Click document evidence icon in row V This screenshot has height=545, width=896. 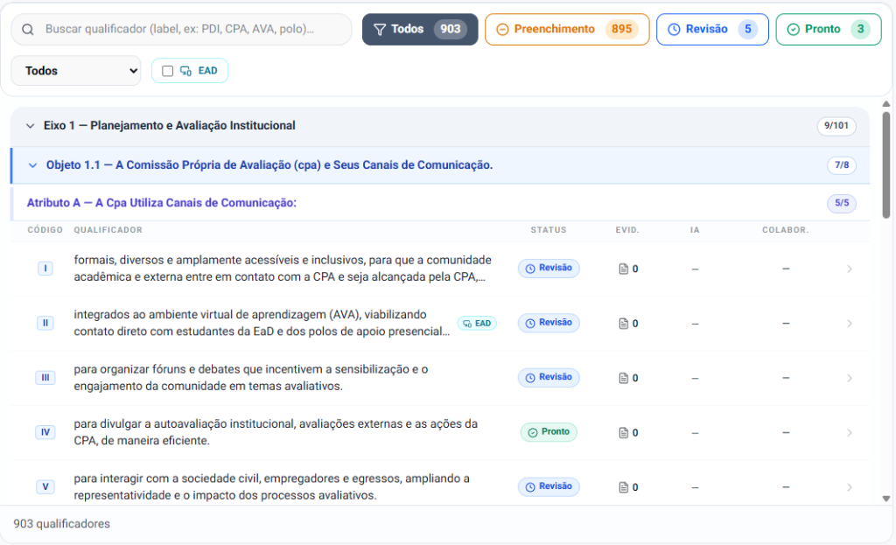623,487
